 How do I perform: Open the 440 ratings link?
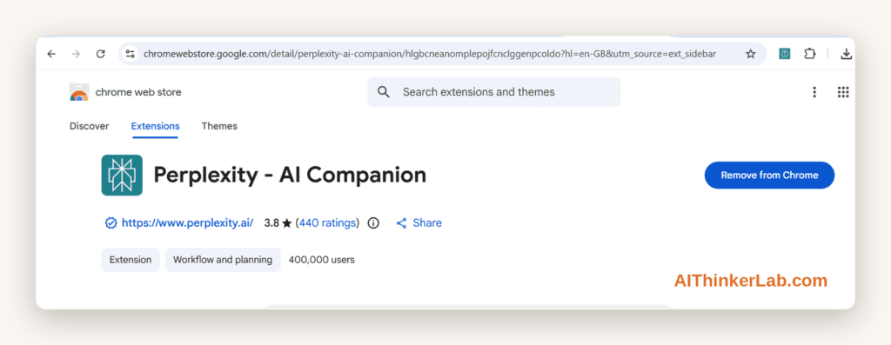327,223
